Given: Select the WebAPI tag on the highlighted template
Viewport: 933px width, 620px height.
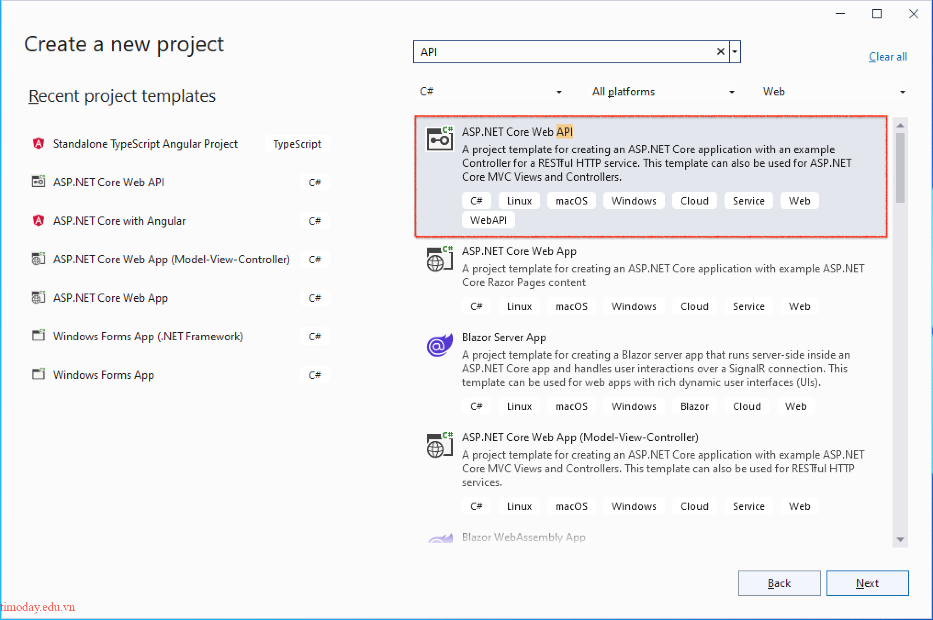Looking at the screenshot, I should click(x=488, y=220).
